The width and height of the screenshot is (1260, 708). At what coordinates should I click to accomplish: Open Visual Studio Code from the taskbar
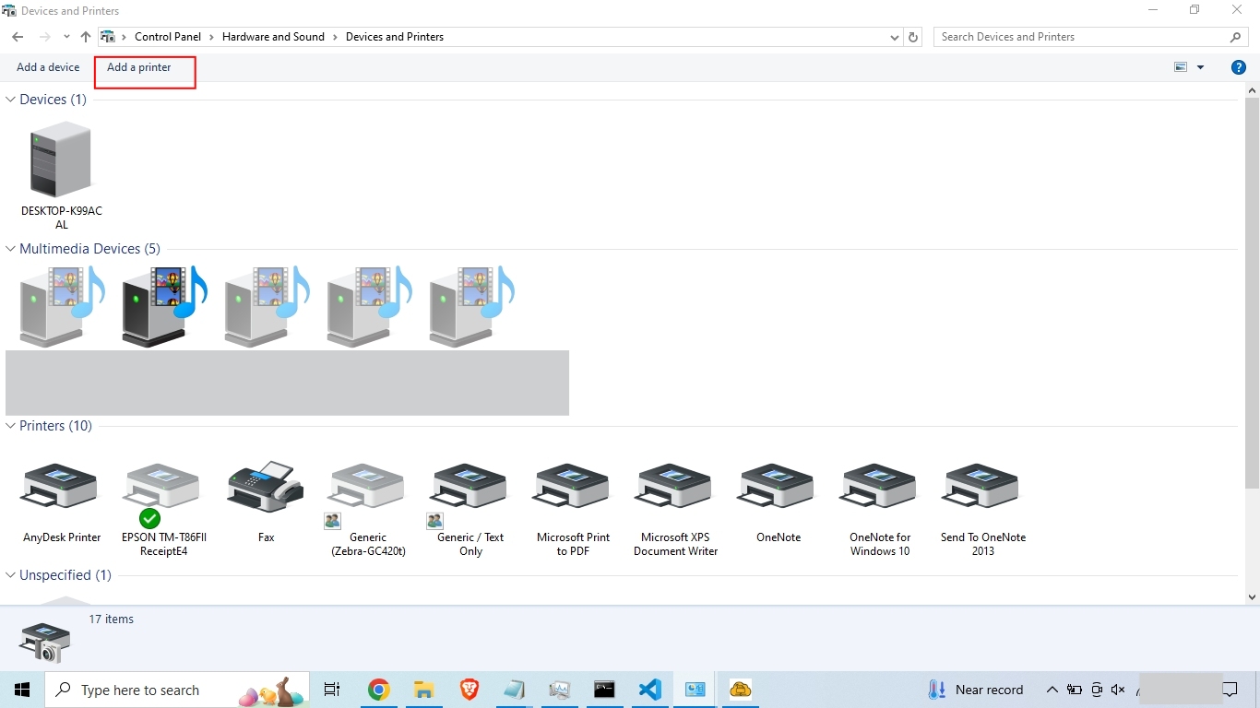tap(649, 690)
